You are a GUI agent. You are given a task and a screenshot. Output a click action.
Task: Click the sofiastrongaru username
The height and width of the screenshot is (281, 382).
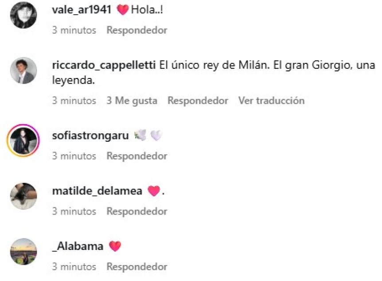90,136
